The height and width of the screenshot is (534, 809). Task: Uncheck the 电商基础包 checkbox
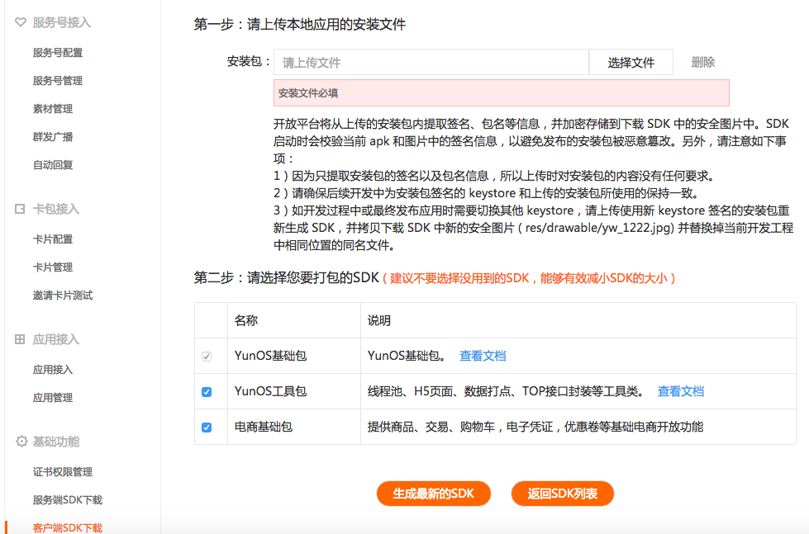pos(207,428)
